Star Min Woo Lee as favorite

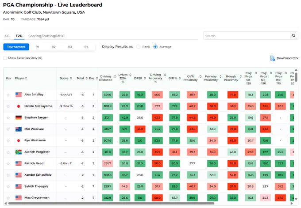click(x=8, y=129)
